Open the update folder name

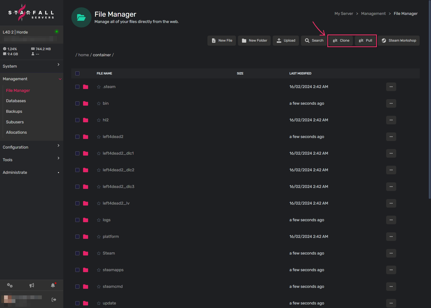click(109, 303)
